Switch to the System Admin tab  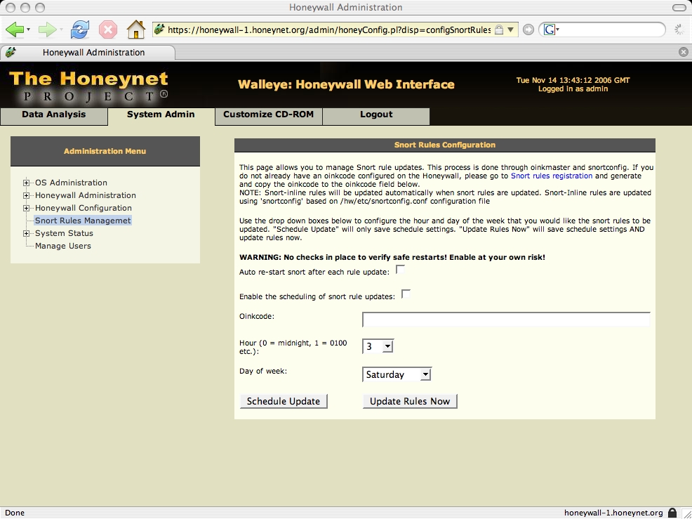click(161, 115)
